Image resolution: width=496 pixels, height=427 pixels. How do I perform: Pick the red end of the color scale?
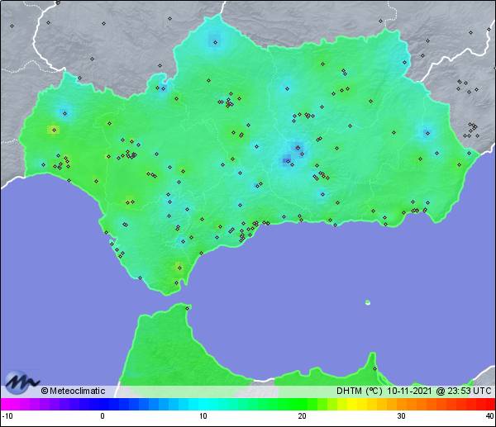(x=489, y=404)
